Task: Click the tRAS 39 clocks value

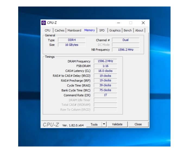Action: pyautogui.click(x=105, y=85)
